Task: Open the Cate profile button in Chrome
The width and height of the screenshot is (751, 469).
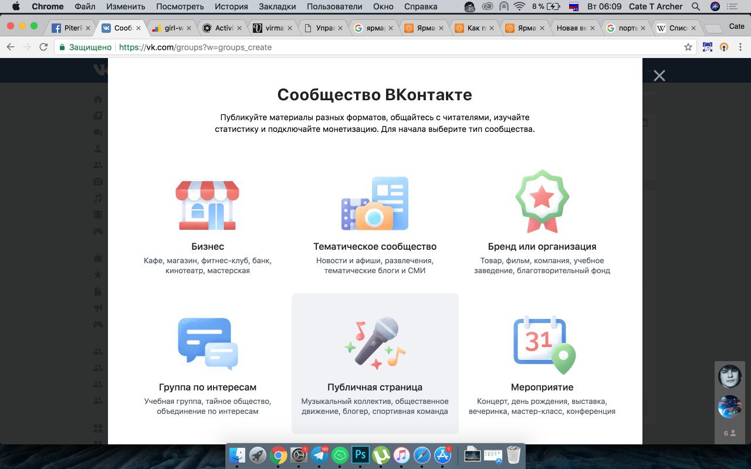Action: [736, 26]
